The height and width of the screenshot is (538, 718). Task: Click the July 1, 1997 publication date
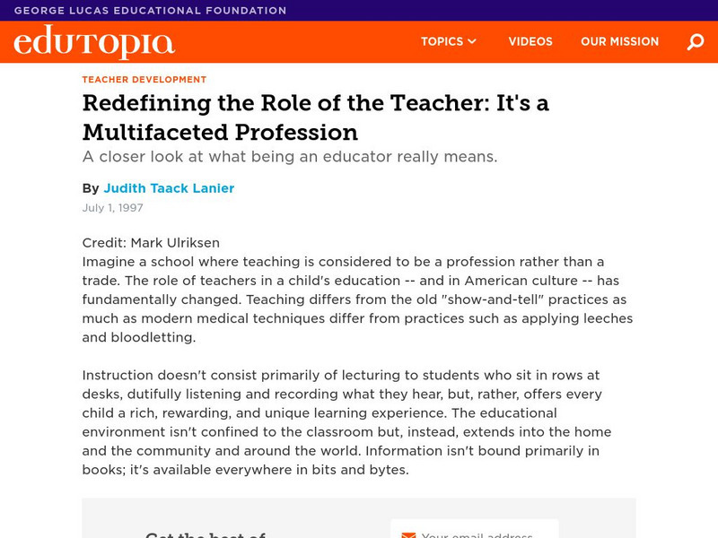(113, 208)
